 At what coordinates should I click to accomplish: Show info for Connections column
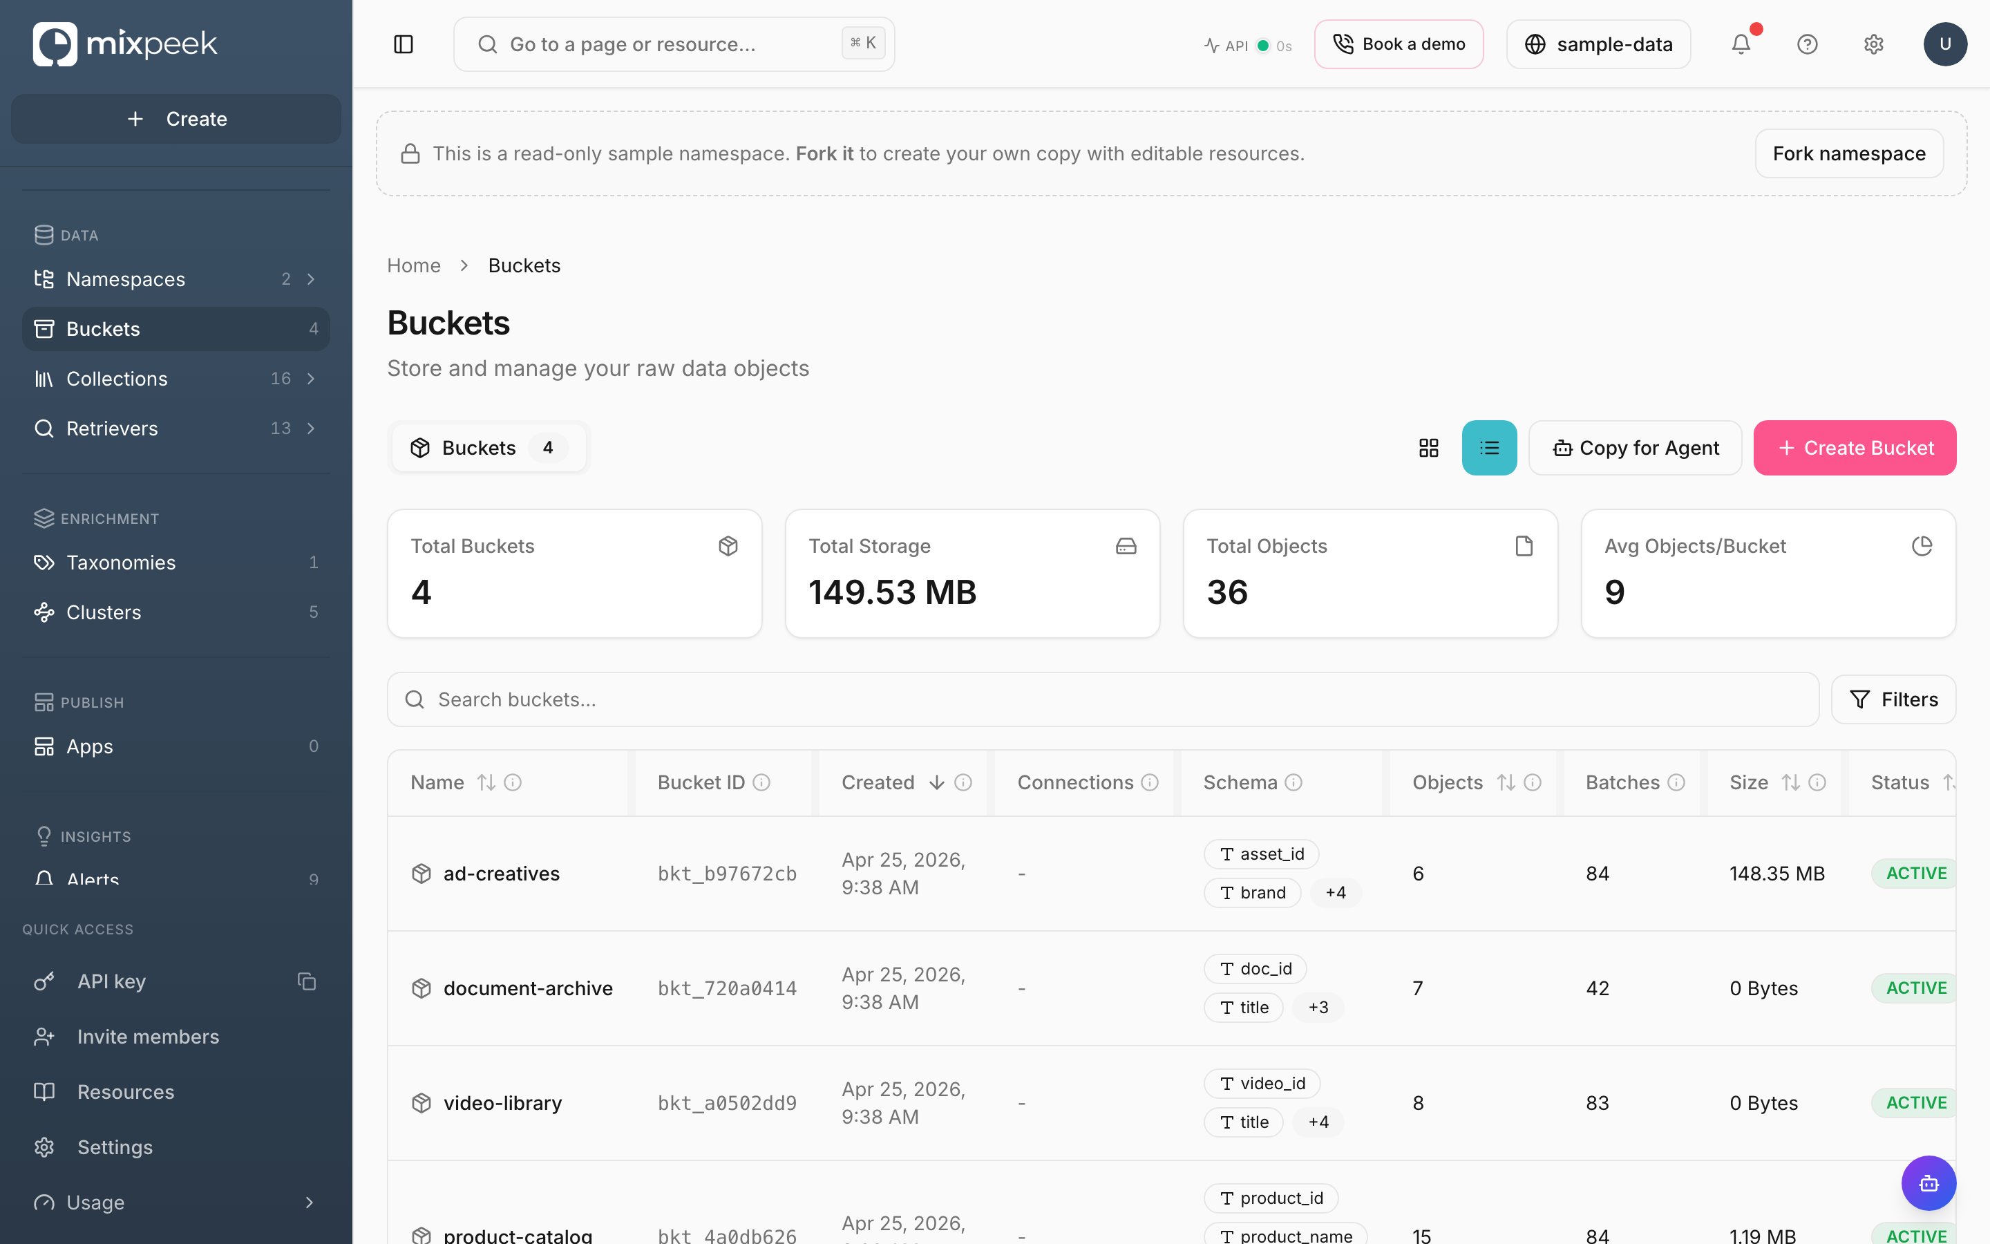click(1150, 782)
